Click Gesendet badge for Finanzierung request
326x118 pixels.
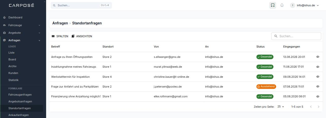[x=265, y=96]
